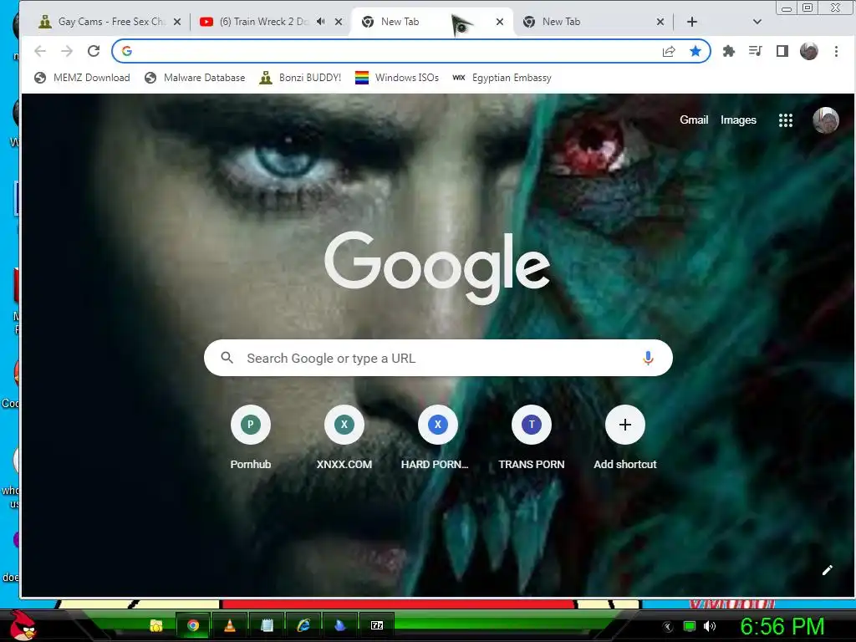
Task: Open VLC media player from the taskbar
Action: click(x=230, y=625)
